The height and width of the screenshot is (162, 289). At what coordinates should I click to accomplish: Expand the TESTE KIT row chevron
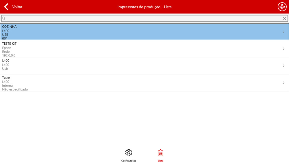click(x=284, y=49)
